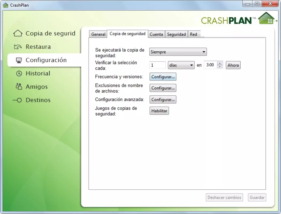Click the 3:00 time field
The image size is (281, 214).
click(x=210, y=65)
